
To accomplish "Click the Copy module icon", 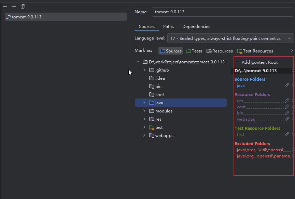I will (23, 7).
